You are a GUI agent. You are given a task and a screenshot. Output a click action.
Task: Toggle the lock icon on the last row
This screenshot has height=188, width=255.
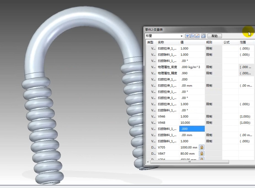pyautogui.click(x=202, y=159)
